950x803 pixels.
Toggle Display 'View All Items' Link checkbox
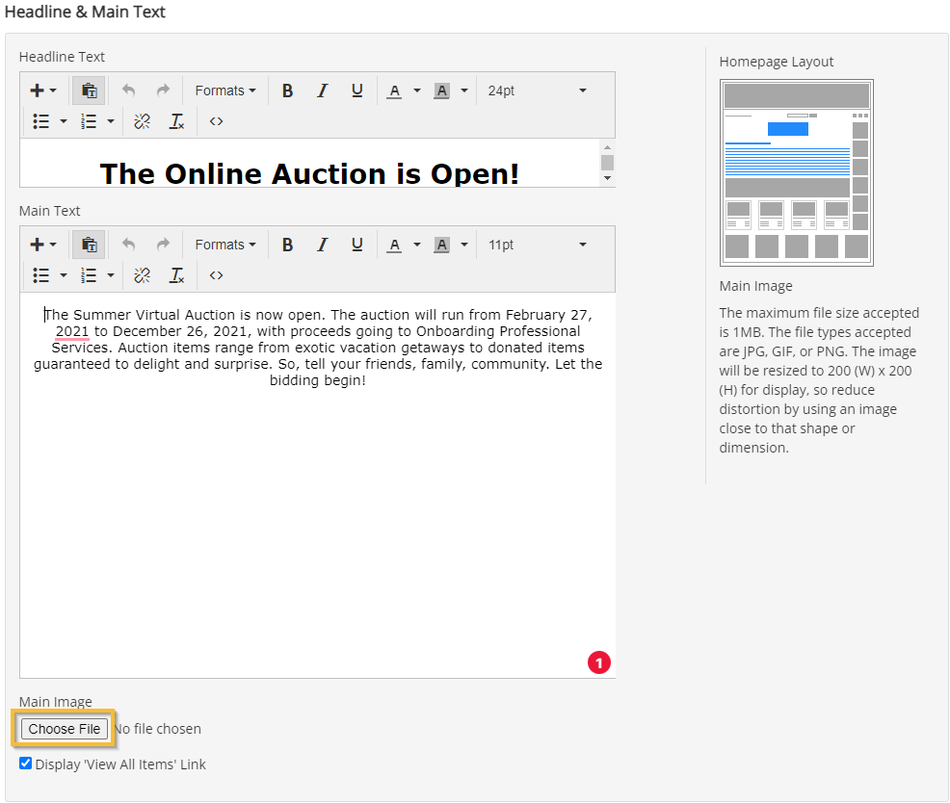coord(25,763)
